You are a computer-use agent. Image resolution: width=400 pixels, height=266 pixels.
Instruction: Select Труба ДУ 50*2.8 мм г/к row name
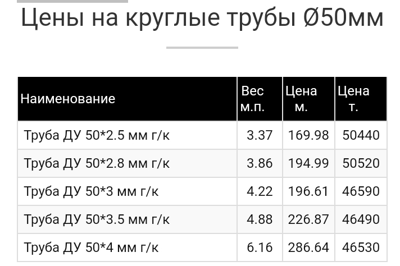[x=97, y=163]
